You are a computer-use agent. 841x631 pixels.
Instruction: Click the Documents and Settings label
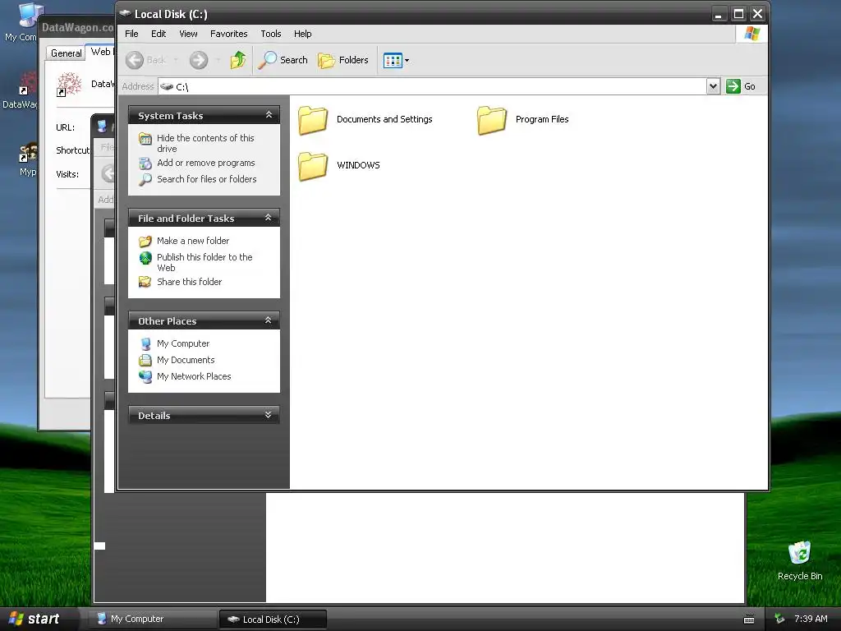(x=384, y=119)
